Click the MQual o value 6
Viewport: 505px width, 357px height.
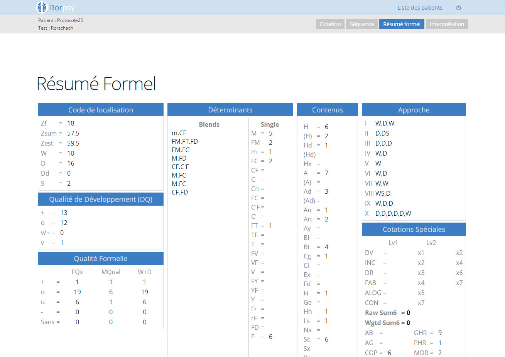111,292
